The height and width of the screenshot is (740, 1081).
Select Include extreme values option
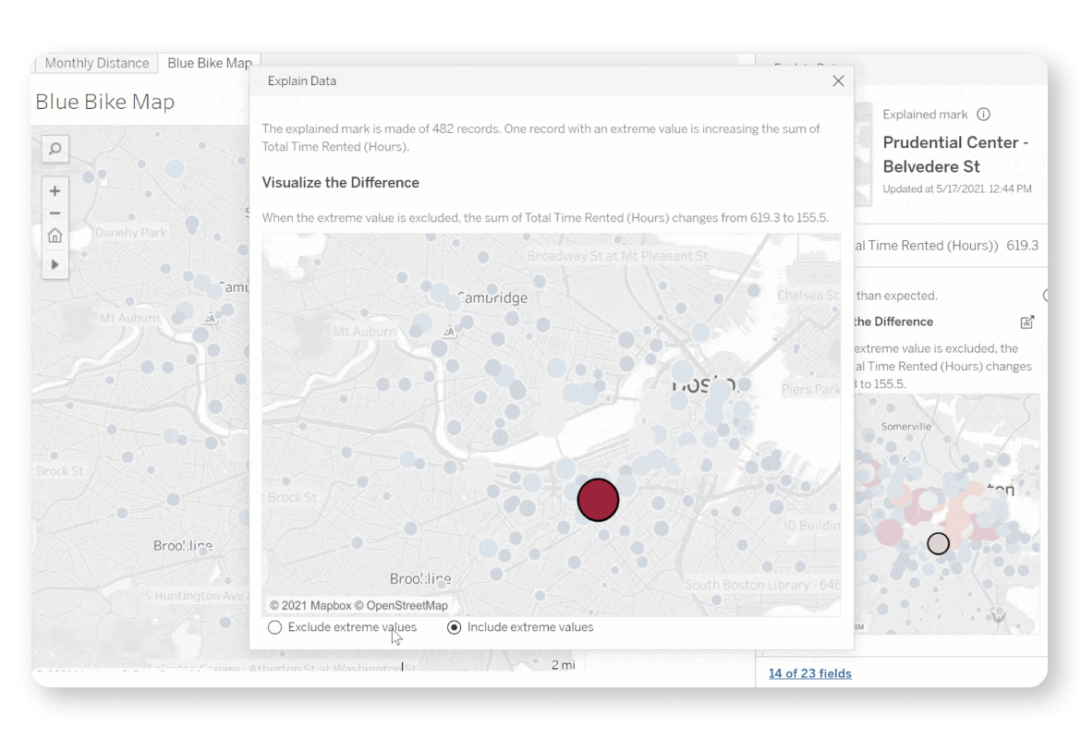520,627
